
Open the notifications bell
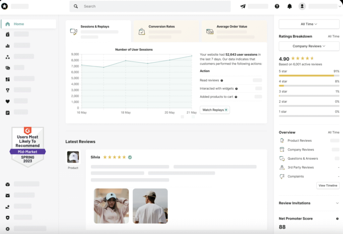tap(289, 6)
